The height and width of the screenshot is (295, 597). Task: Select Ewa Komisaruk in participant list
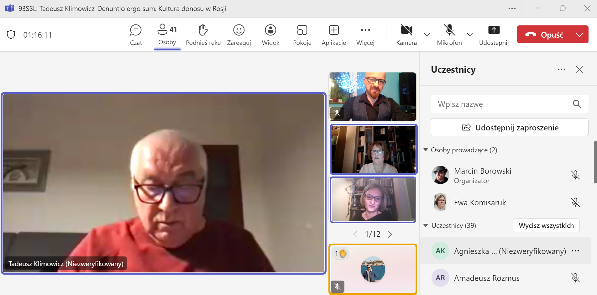[x=505, y=203]
